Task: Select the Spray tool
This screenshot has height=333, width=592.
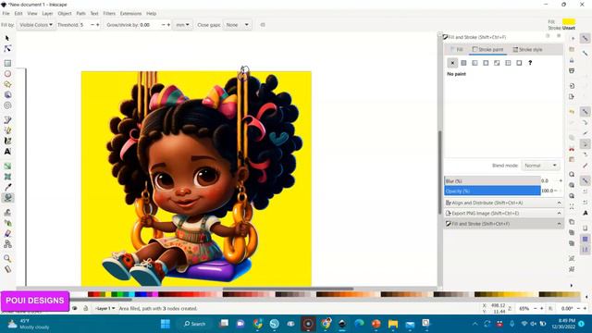Action: [x=7, y=223]
